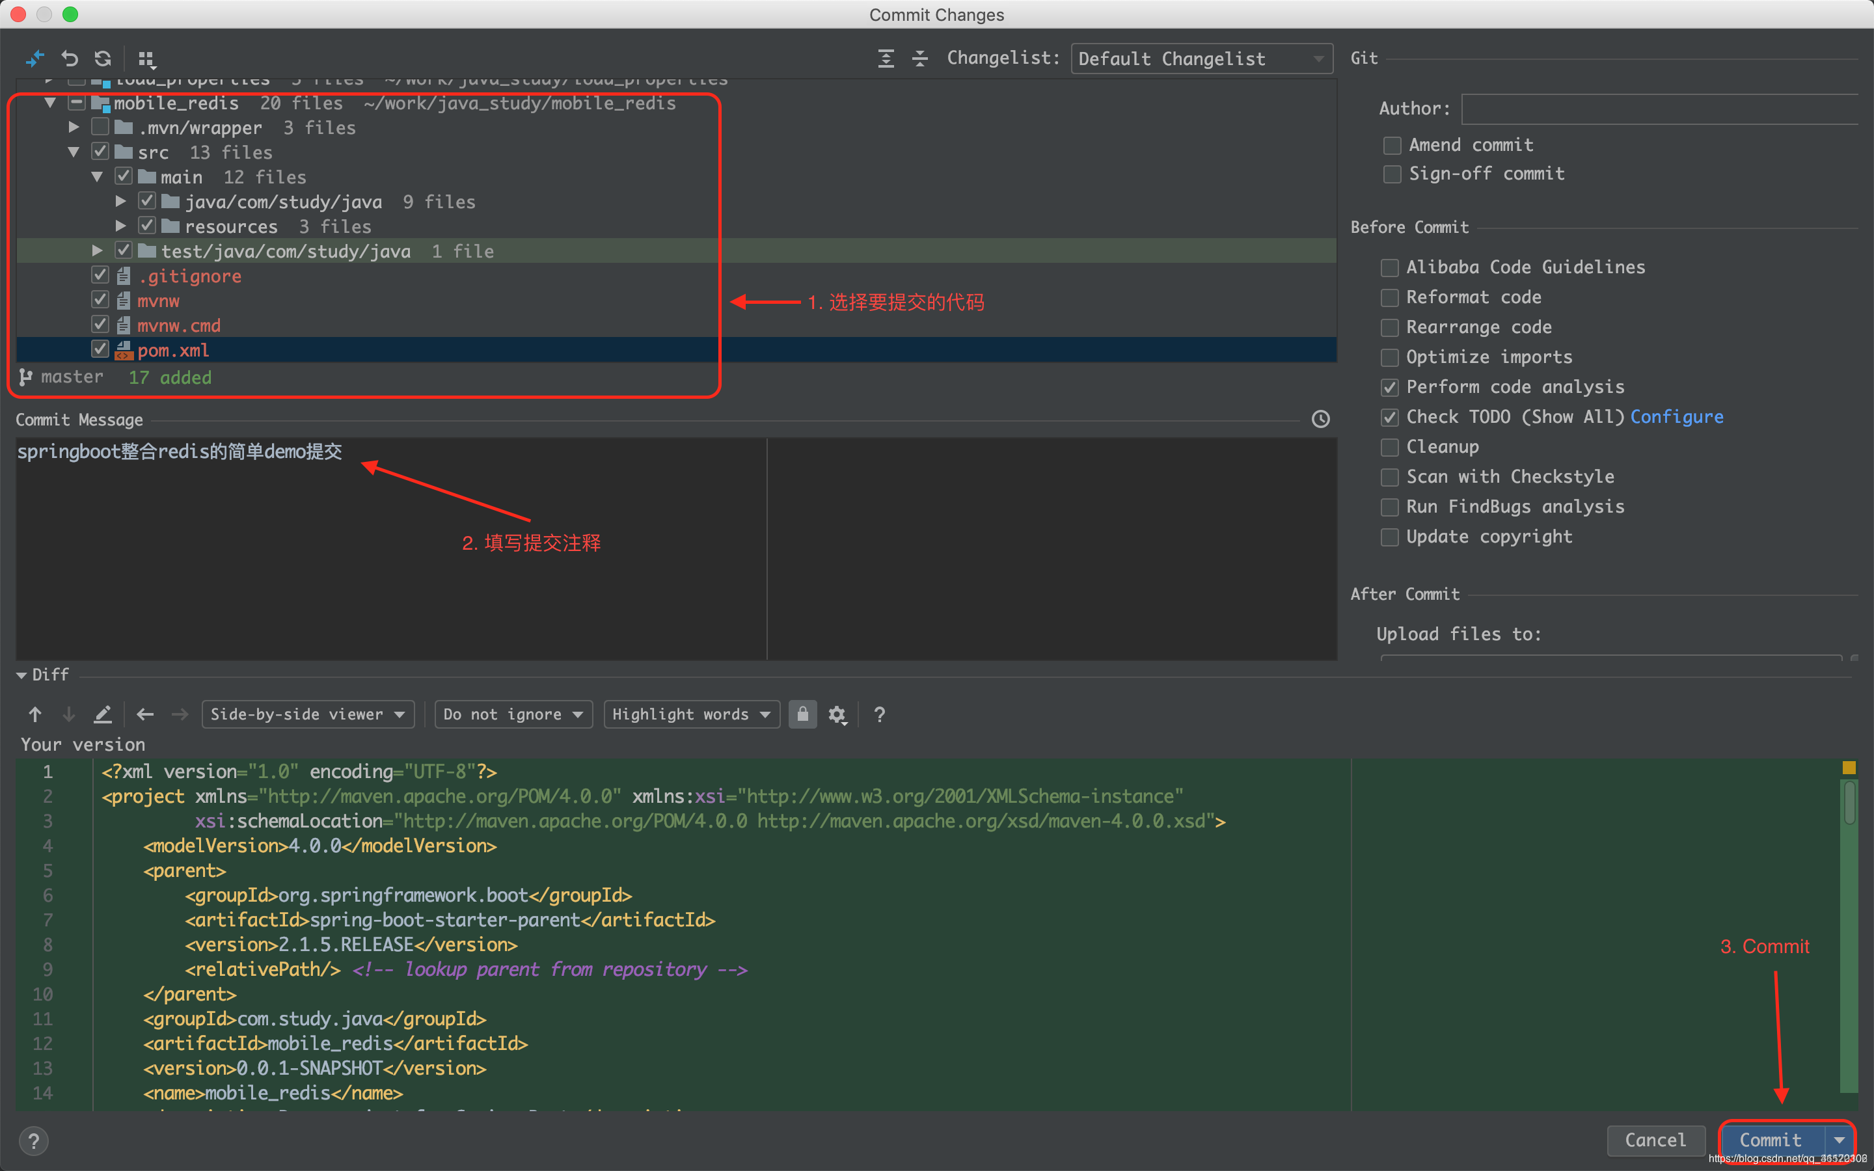The width and height of the screenshot is (1874, 1171).
Task: Click the move up arrow in diff panel
Action: (x=34, y=714)
